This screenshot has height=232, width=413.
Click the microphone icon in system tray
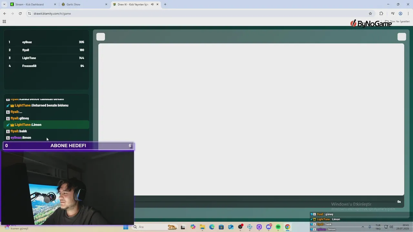click(x=370, y=227)
